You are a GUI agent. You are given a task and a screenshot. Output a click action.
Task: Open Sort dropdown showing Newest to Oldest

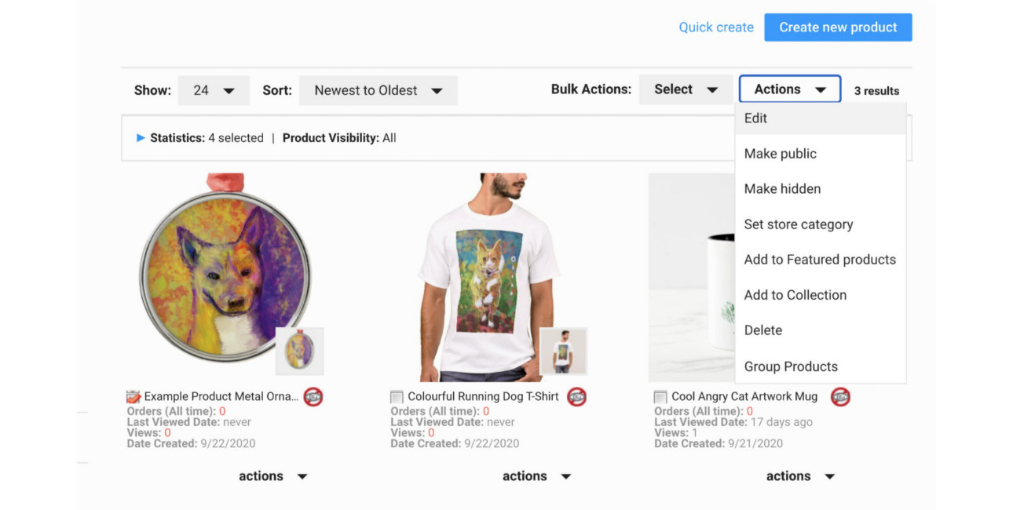(x=379, y=90)
